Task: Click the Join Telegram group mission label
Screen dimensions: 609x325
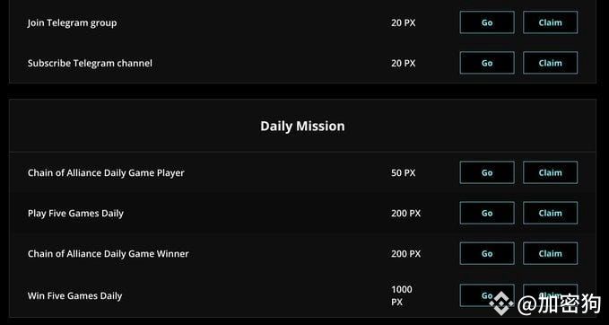Action: point(72,23)
